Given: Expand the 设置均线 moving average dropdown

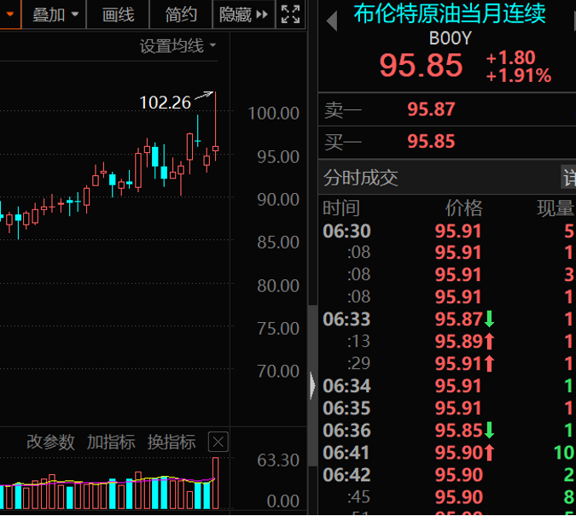Looking at the screenshot, I should coord(177,46).
